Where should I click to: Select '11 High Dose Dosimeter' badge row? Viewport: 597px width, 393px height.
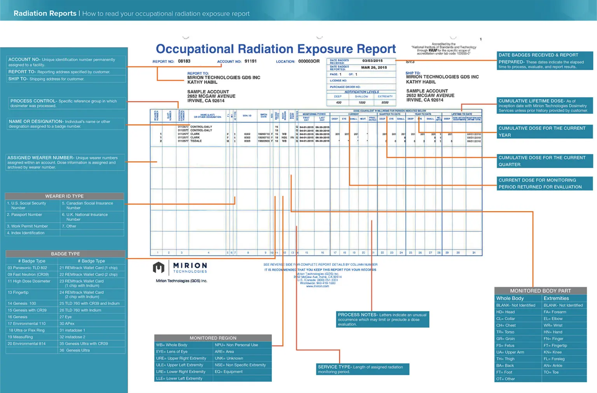point(31,283)
